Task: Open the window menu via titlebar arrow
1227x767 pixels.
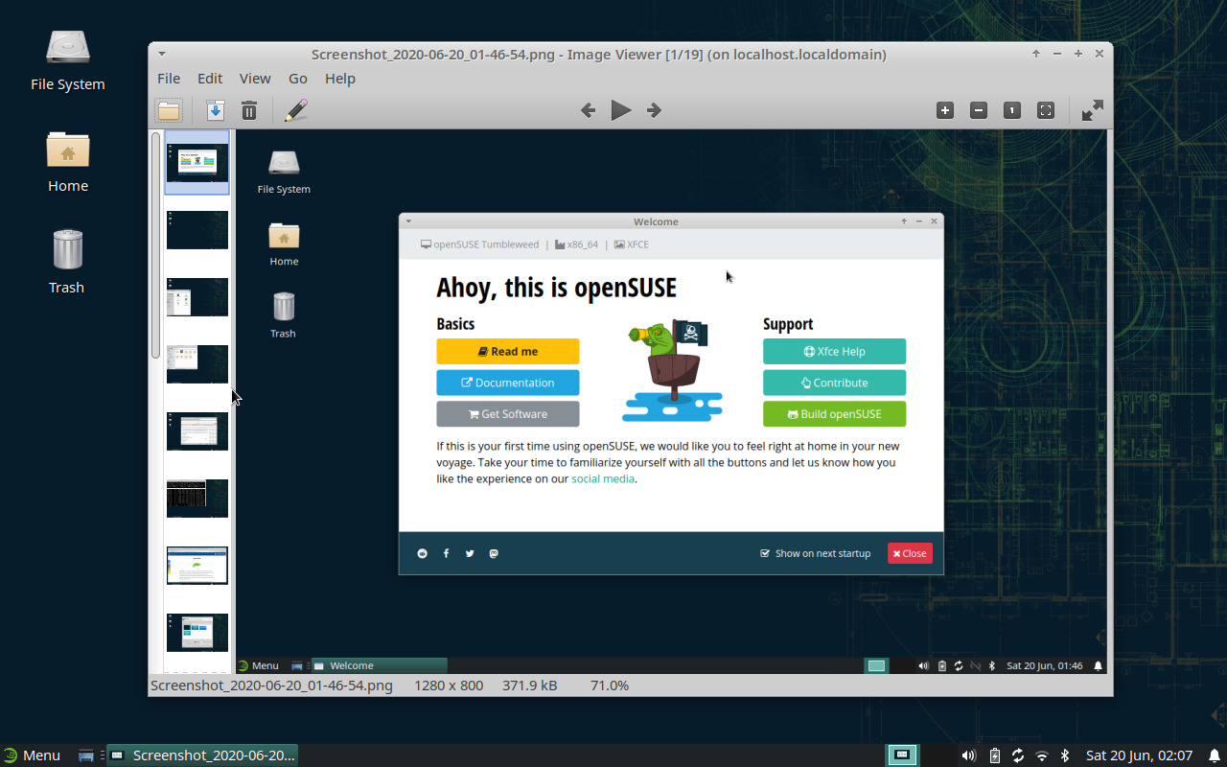Action: point(161,54)
